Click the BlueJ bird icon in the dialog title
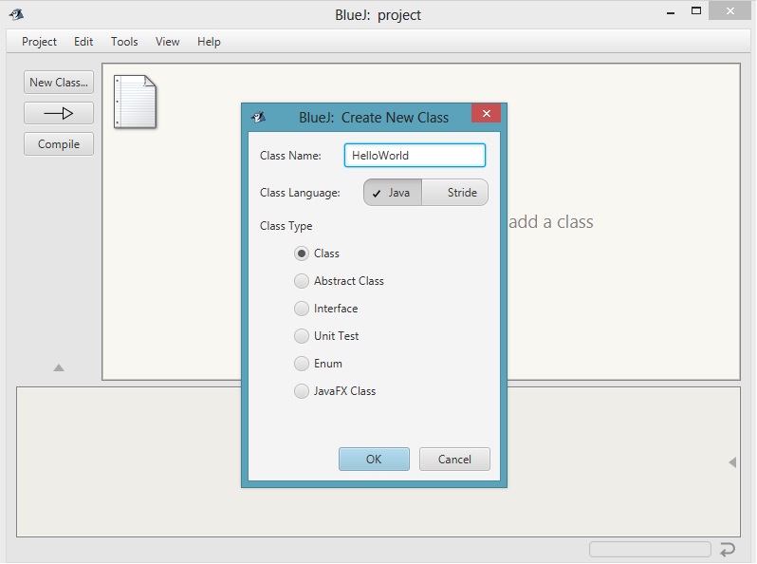The height and width of the screenshot is (564, 757). 259,117
